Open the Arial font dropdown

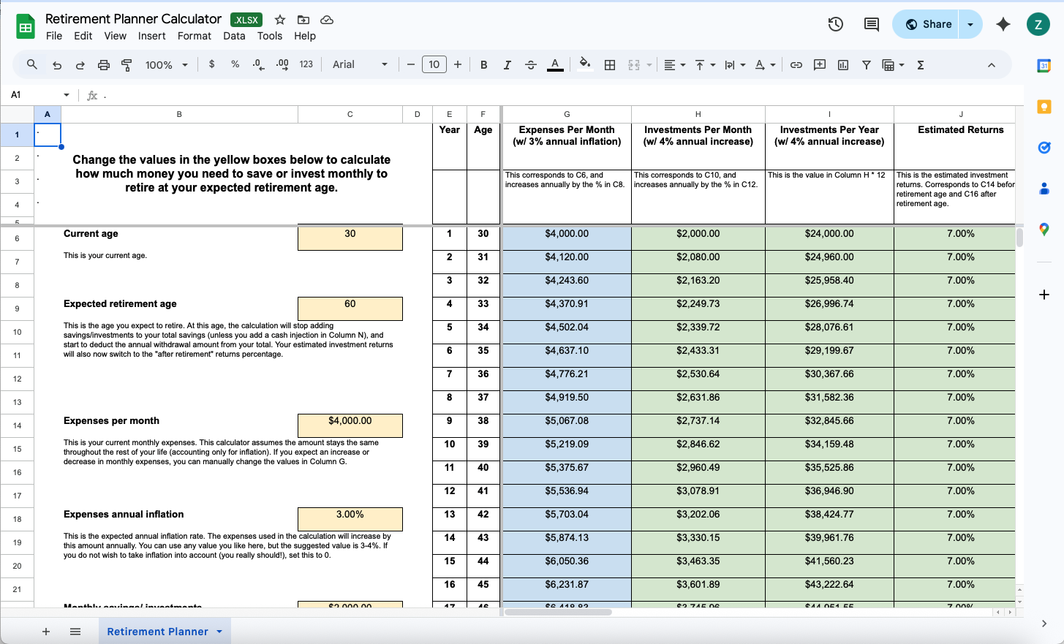pos(360,65)
